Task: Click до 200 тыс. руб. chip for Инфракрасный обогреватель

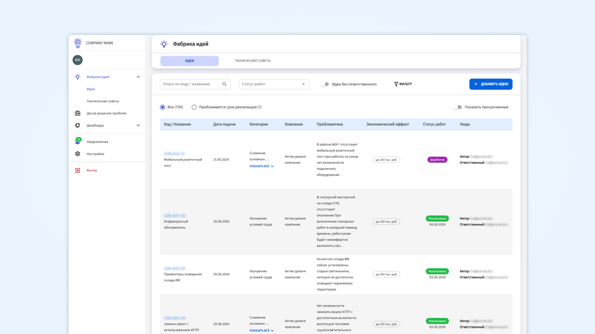Action: pyautogui.click(x=386, y=221)
